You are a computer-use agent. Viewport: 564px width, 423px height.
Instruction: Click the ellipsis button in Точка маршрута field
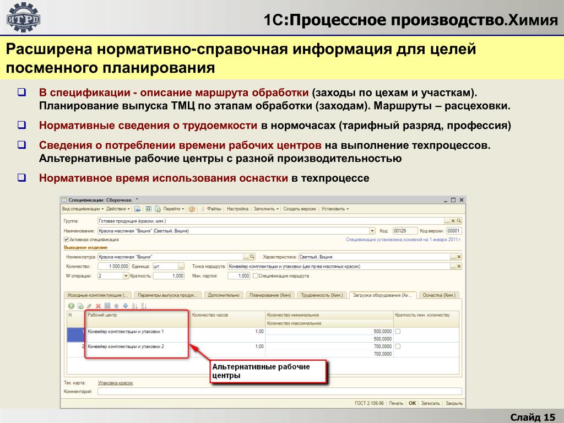click(453, 267)
